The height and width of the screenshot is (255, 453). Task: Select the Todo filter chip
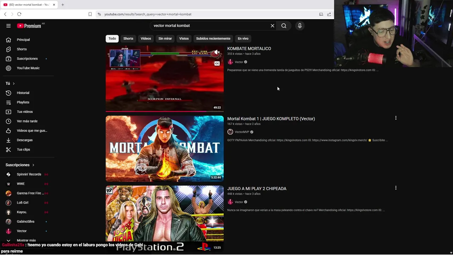pos(112,38)
